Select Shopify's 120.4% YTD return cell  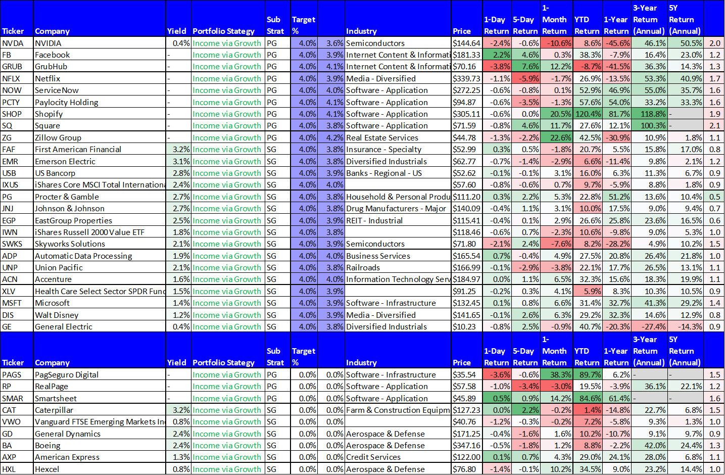(588, 114)
